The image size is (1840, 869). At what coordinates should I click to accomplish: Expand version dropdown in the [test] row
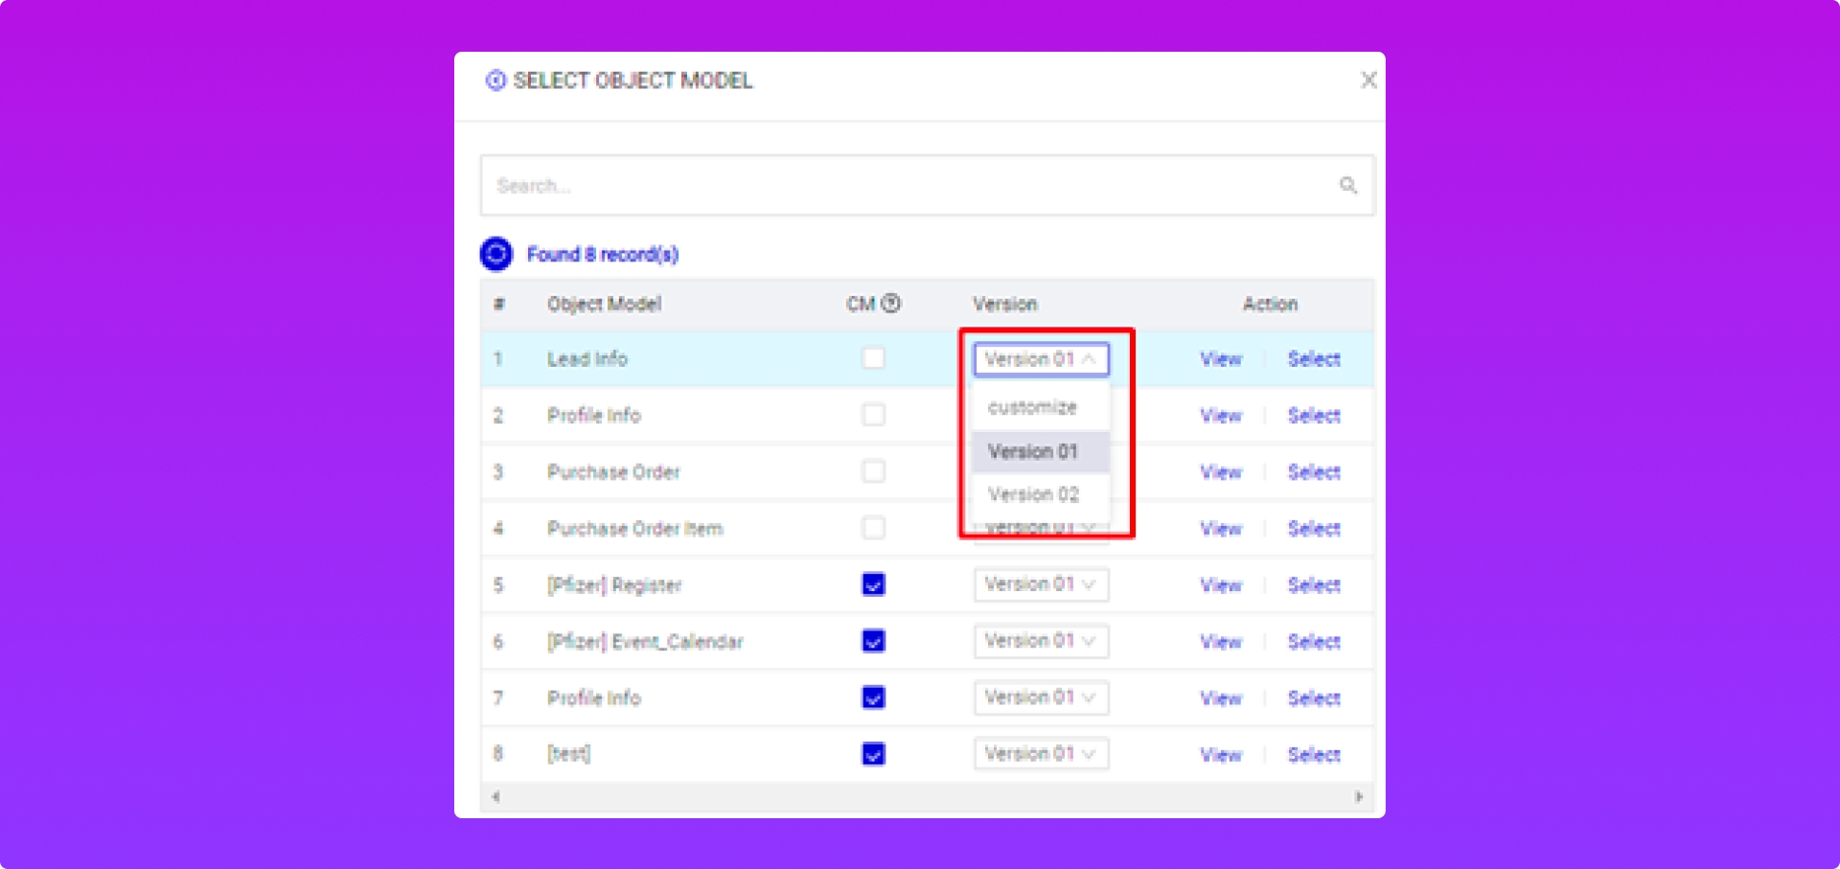(1041, 754)
